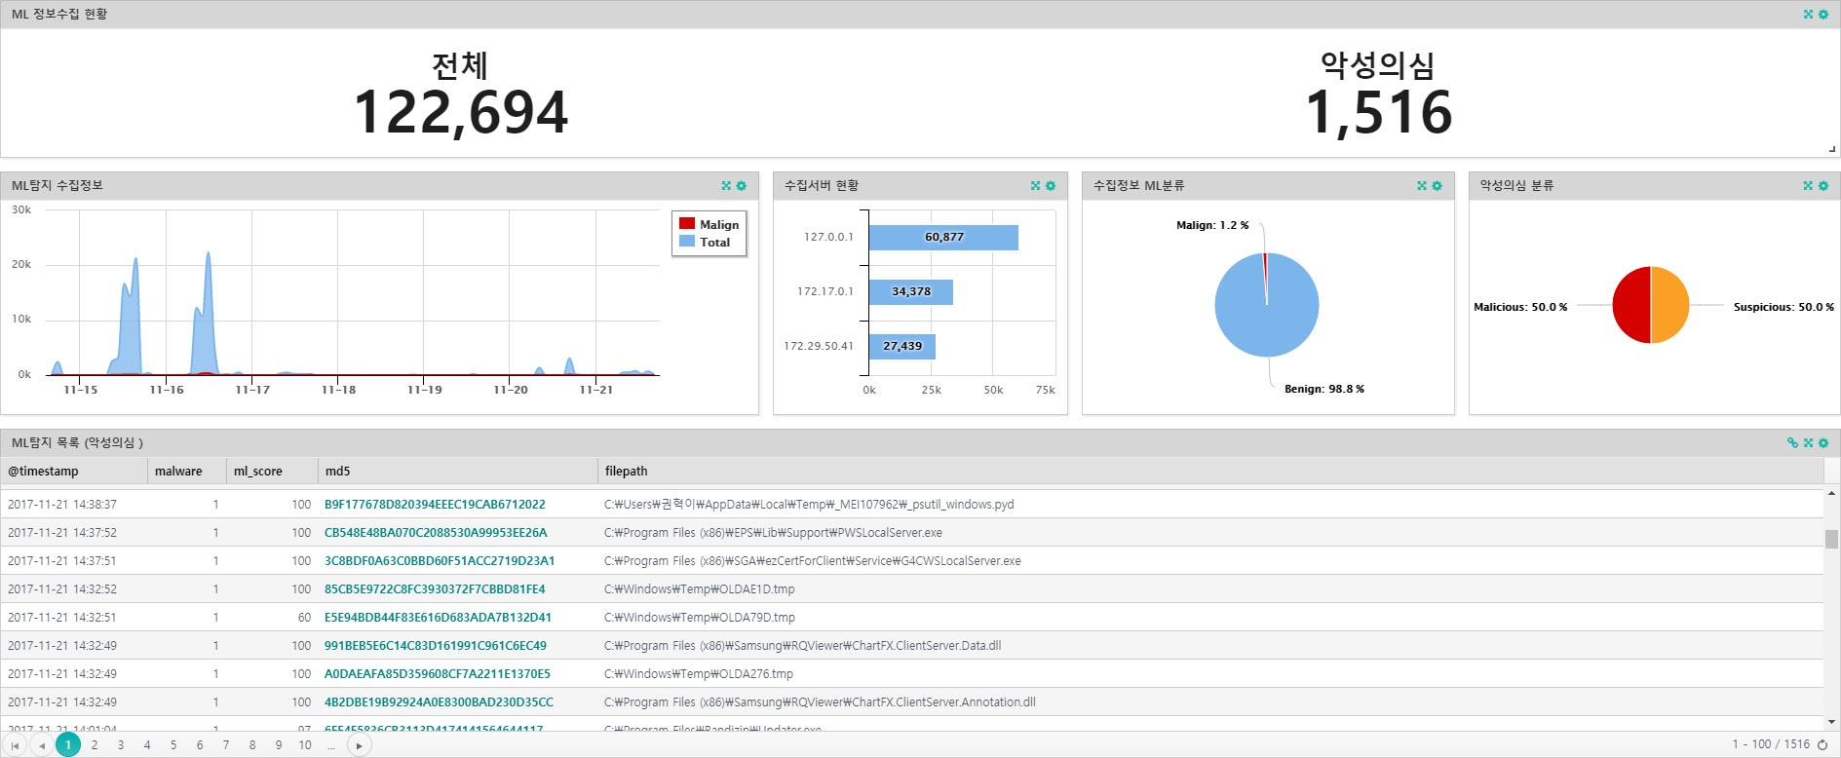Expand ML탐지 목록 panel to fullscreen
Screen dimensions: 1841x758
pyautogui.click(x=1808, y=443)
